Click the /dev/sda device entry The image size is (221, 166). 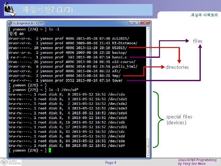coord(116,94)
